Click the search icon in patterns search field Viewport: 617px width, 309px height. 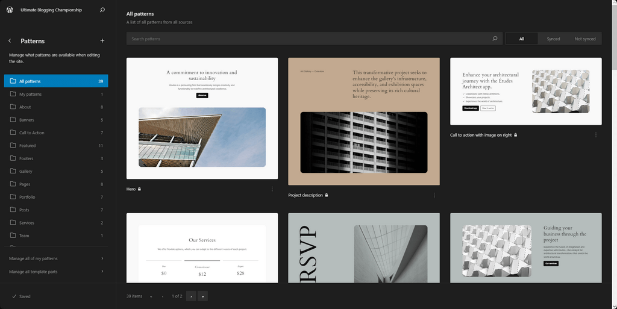pos(495,39)
